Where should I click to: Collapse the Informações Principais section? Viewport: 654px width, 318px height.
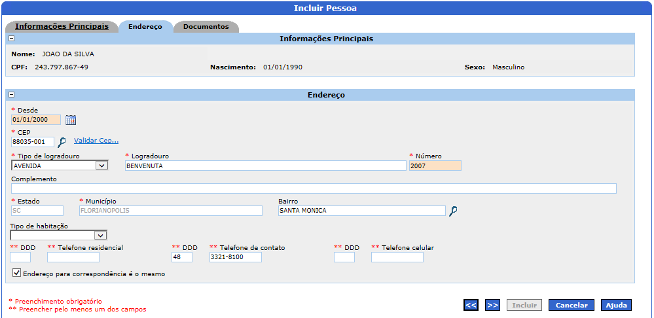[x=11, y=39]
